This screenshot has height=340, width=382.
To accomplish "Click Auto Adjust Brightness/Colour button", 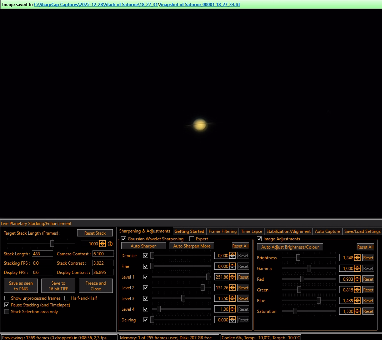I will tap(290, 247).
